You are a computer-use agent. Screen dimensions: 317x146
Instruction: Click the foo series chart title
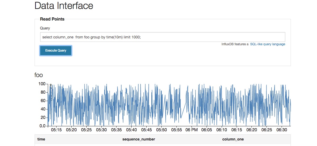pos(39,75)
